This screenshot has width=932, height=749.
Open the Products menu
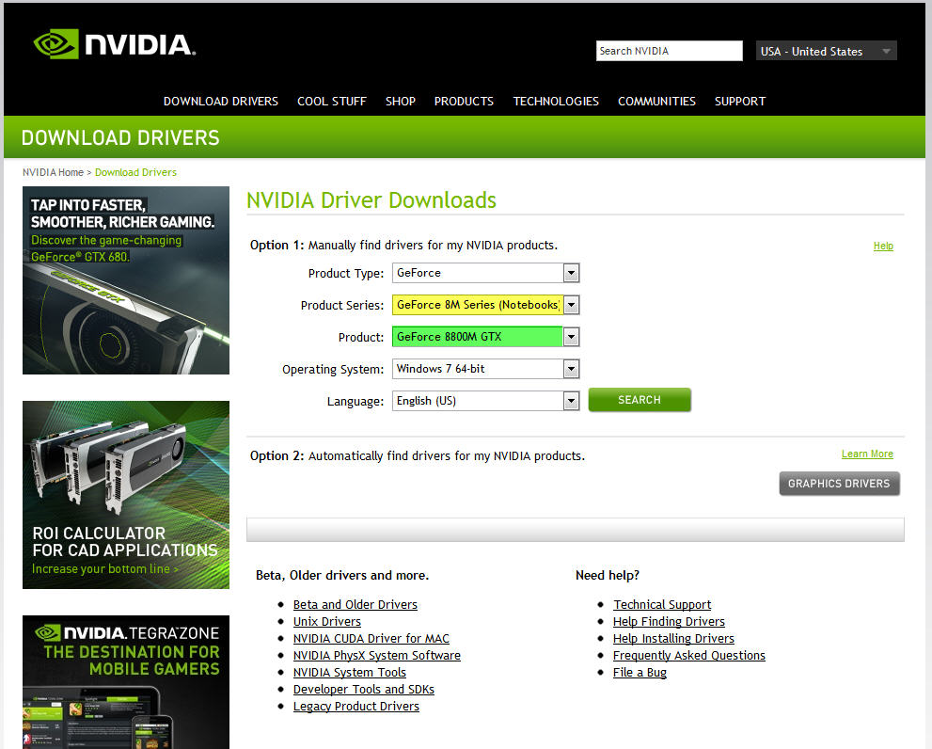click(464, 101)
